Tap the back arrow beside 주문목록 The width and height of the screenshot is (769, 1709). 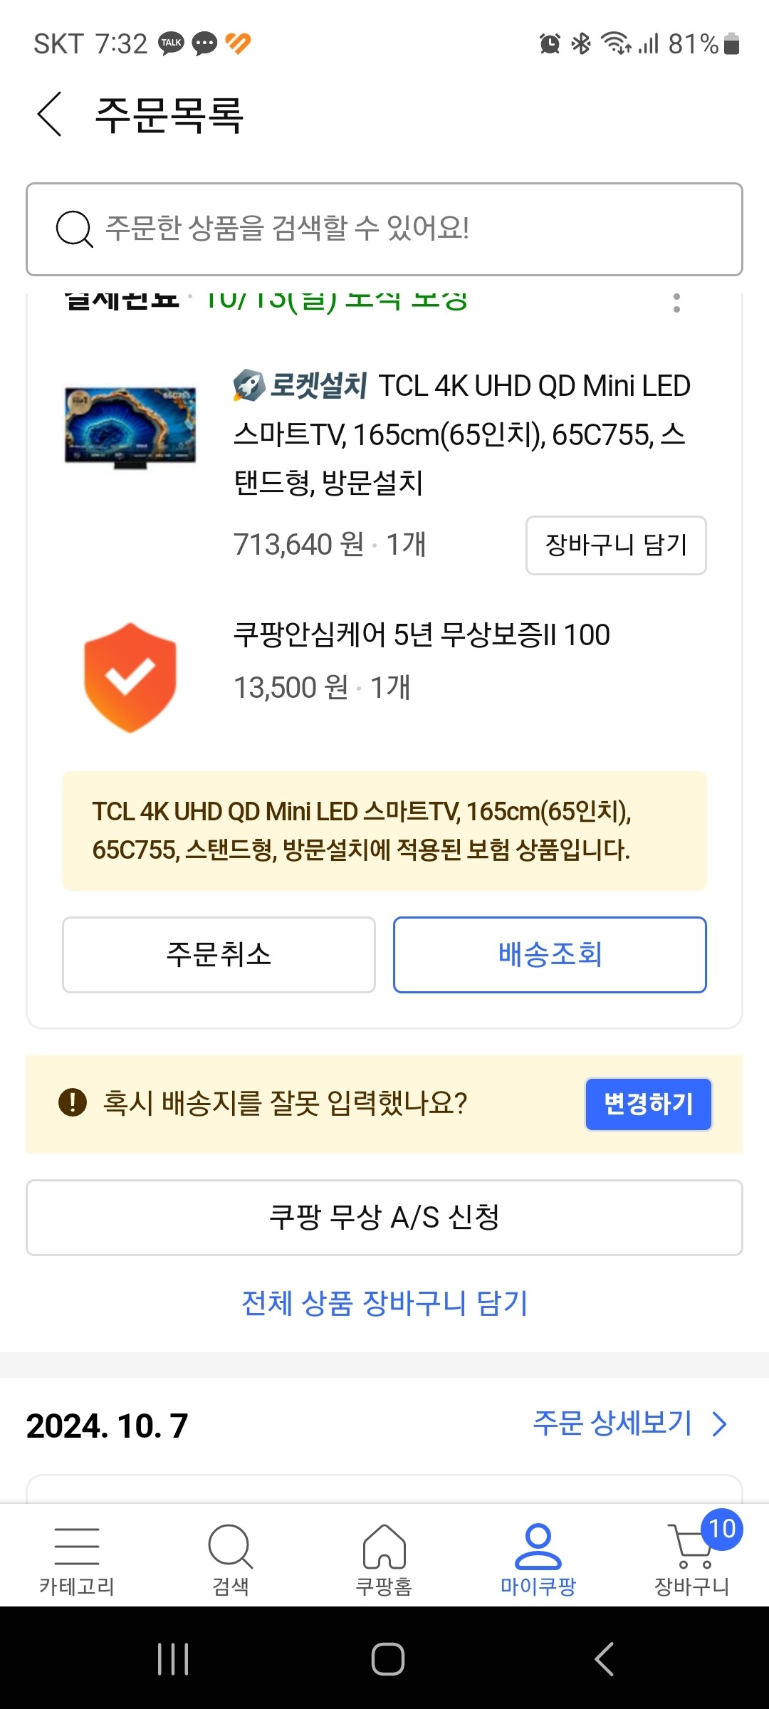pyautogui.click(x=50, y=114)
